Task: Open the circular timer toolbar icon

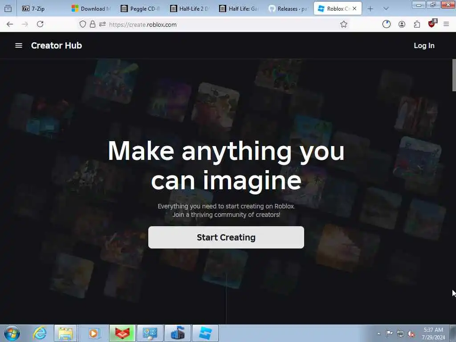Action: (x=387, y=24)
